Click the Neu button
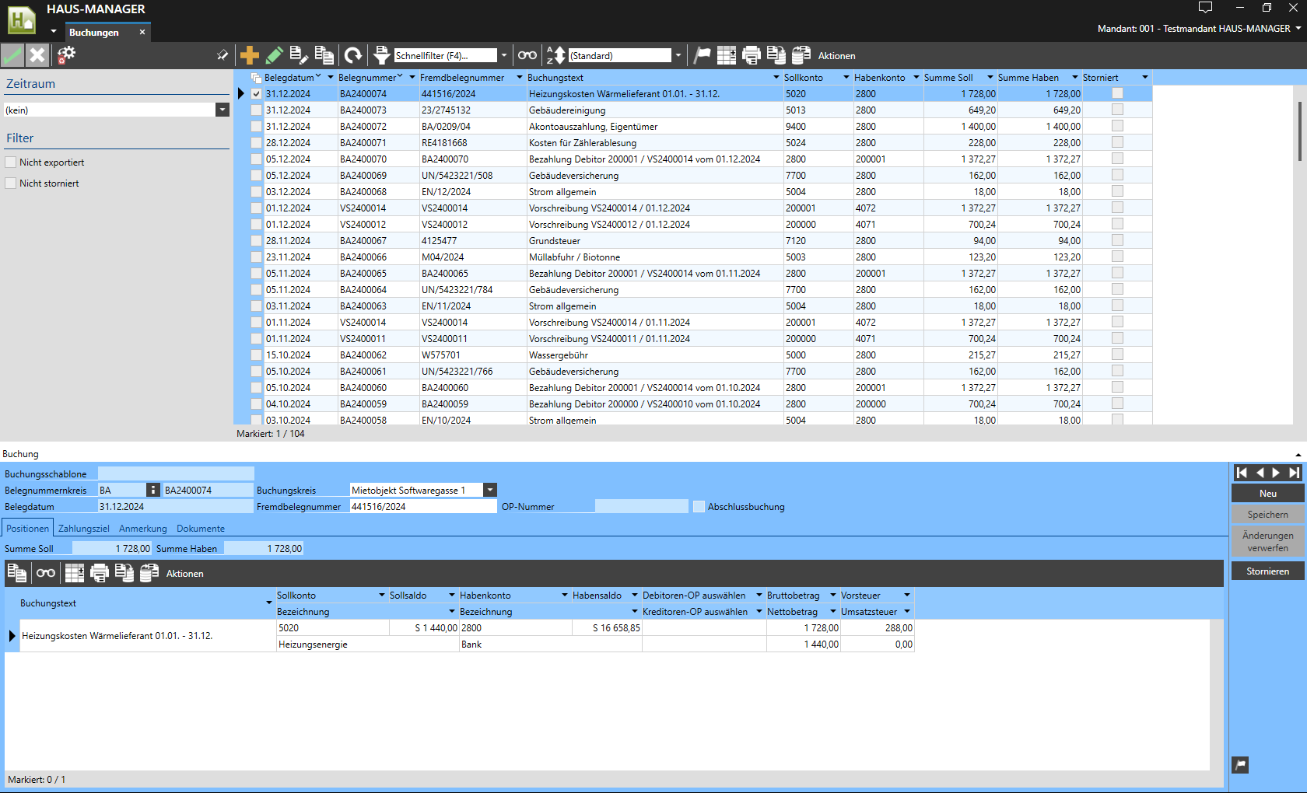 pyautogui.click(x=1268, y=494)
